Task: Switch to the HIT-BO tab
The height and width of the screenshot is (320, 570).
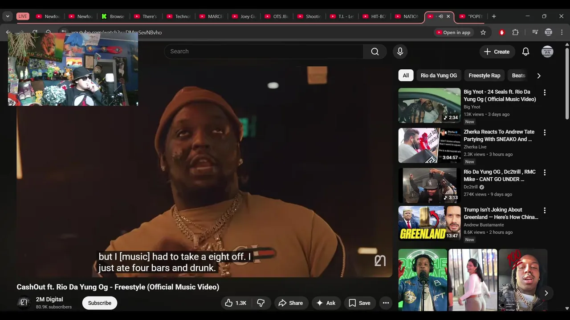Action: 375,16
